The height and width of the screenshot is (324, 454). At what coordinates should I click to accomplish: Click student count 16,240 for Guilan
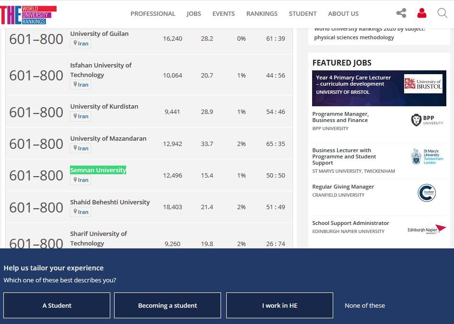pyautogui.click(x=173, y=38)
